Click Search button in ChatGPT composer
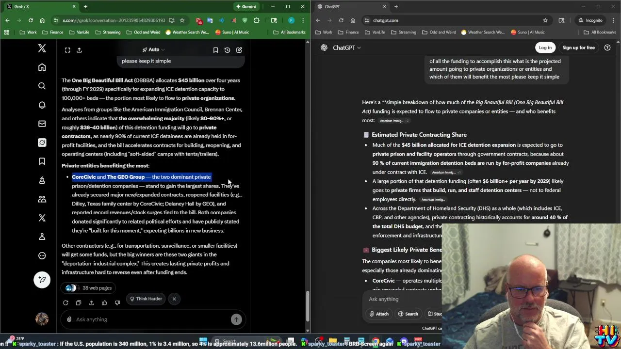The height and width of the screenshot is (349, 621). click(x=408, y=314)
